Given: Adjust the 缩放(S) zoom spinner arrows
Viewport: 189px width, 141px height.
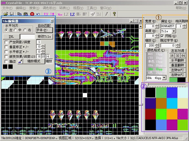Looking at the screenshot, I should (157, 45).
